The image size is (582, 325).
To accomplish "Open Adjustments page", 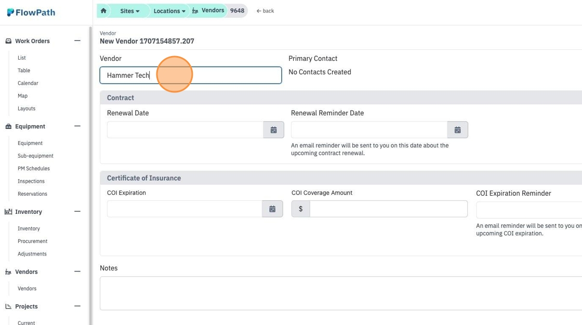I will (x=32, y=254).
